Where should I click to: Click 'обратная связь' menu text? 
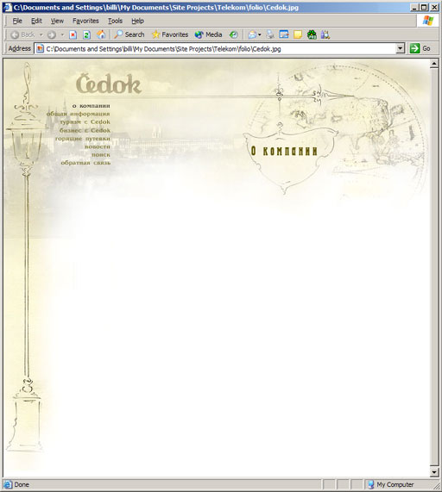(85, 163)
